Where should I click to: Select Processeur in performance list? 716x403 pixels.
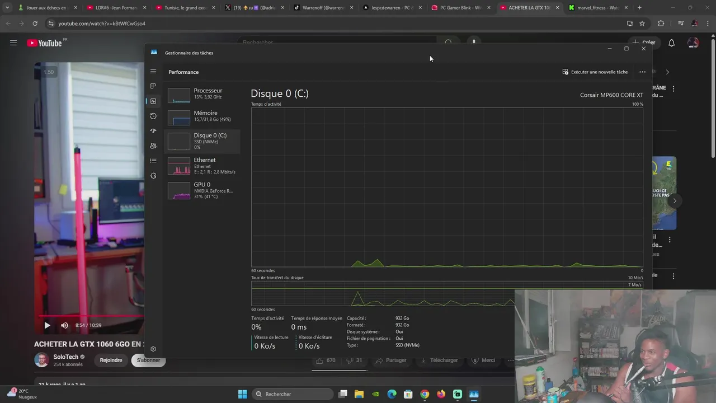[x=202, y=94]
